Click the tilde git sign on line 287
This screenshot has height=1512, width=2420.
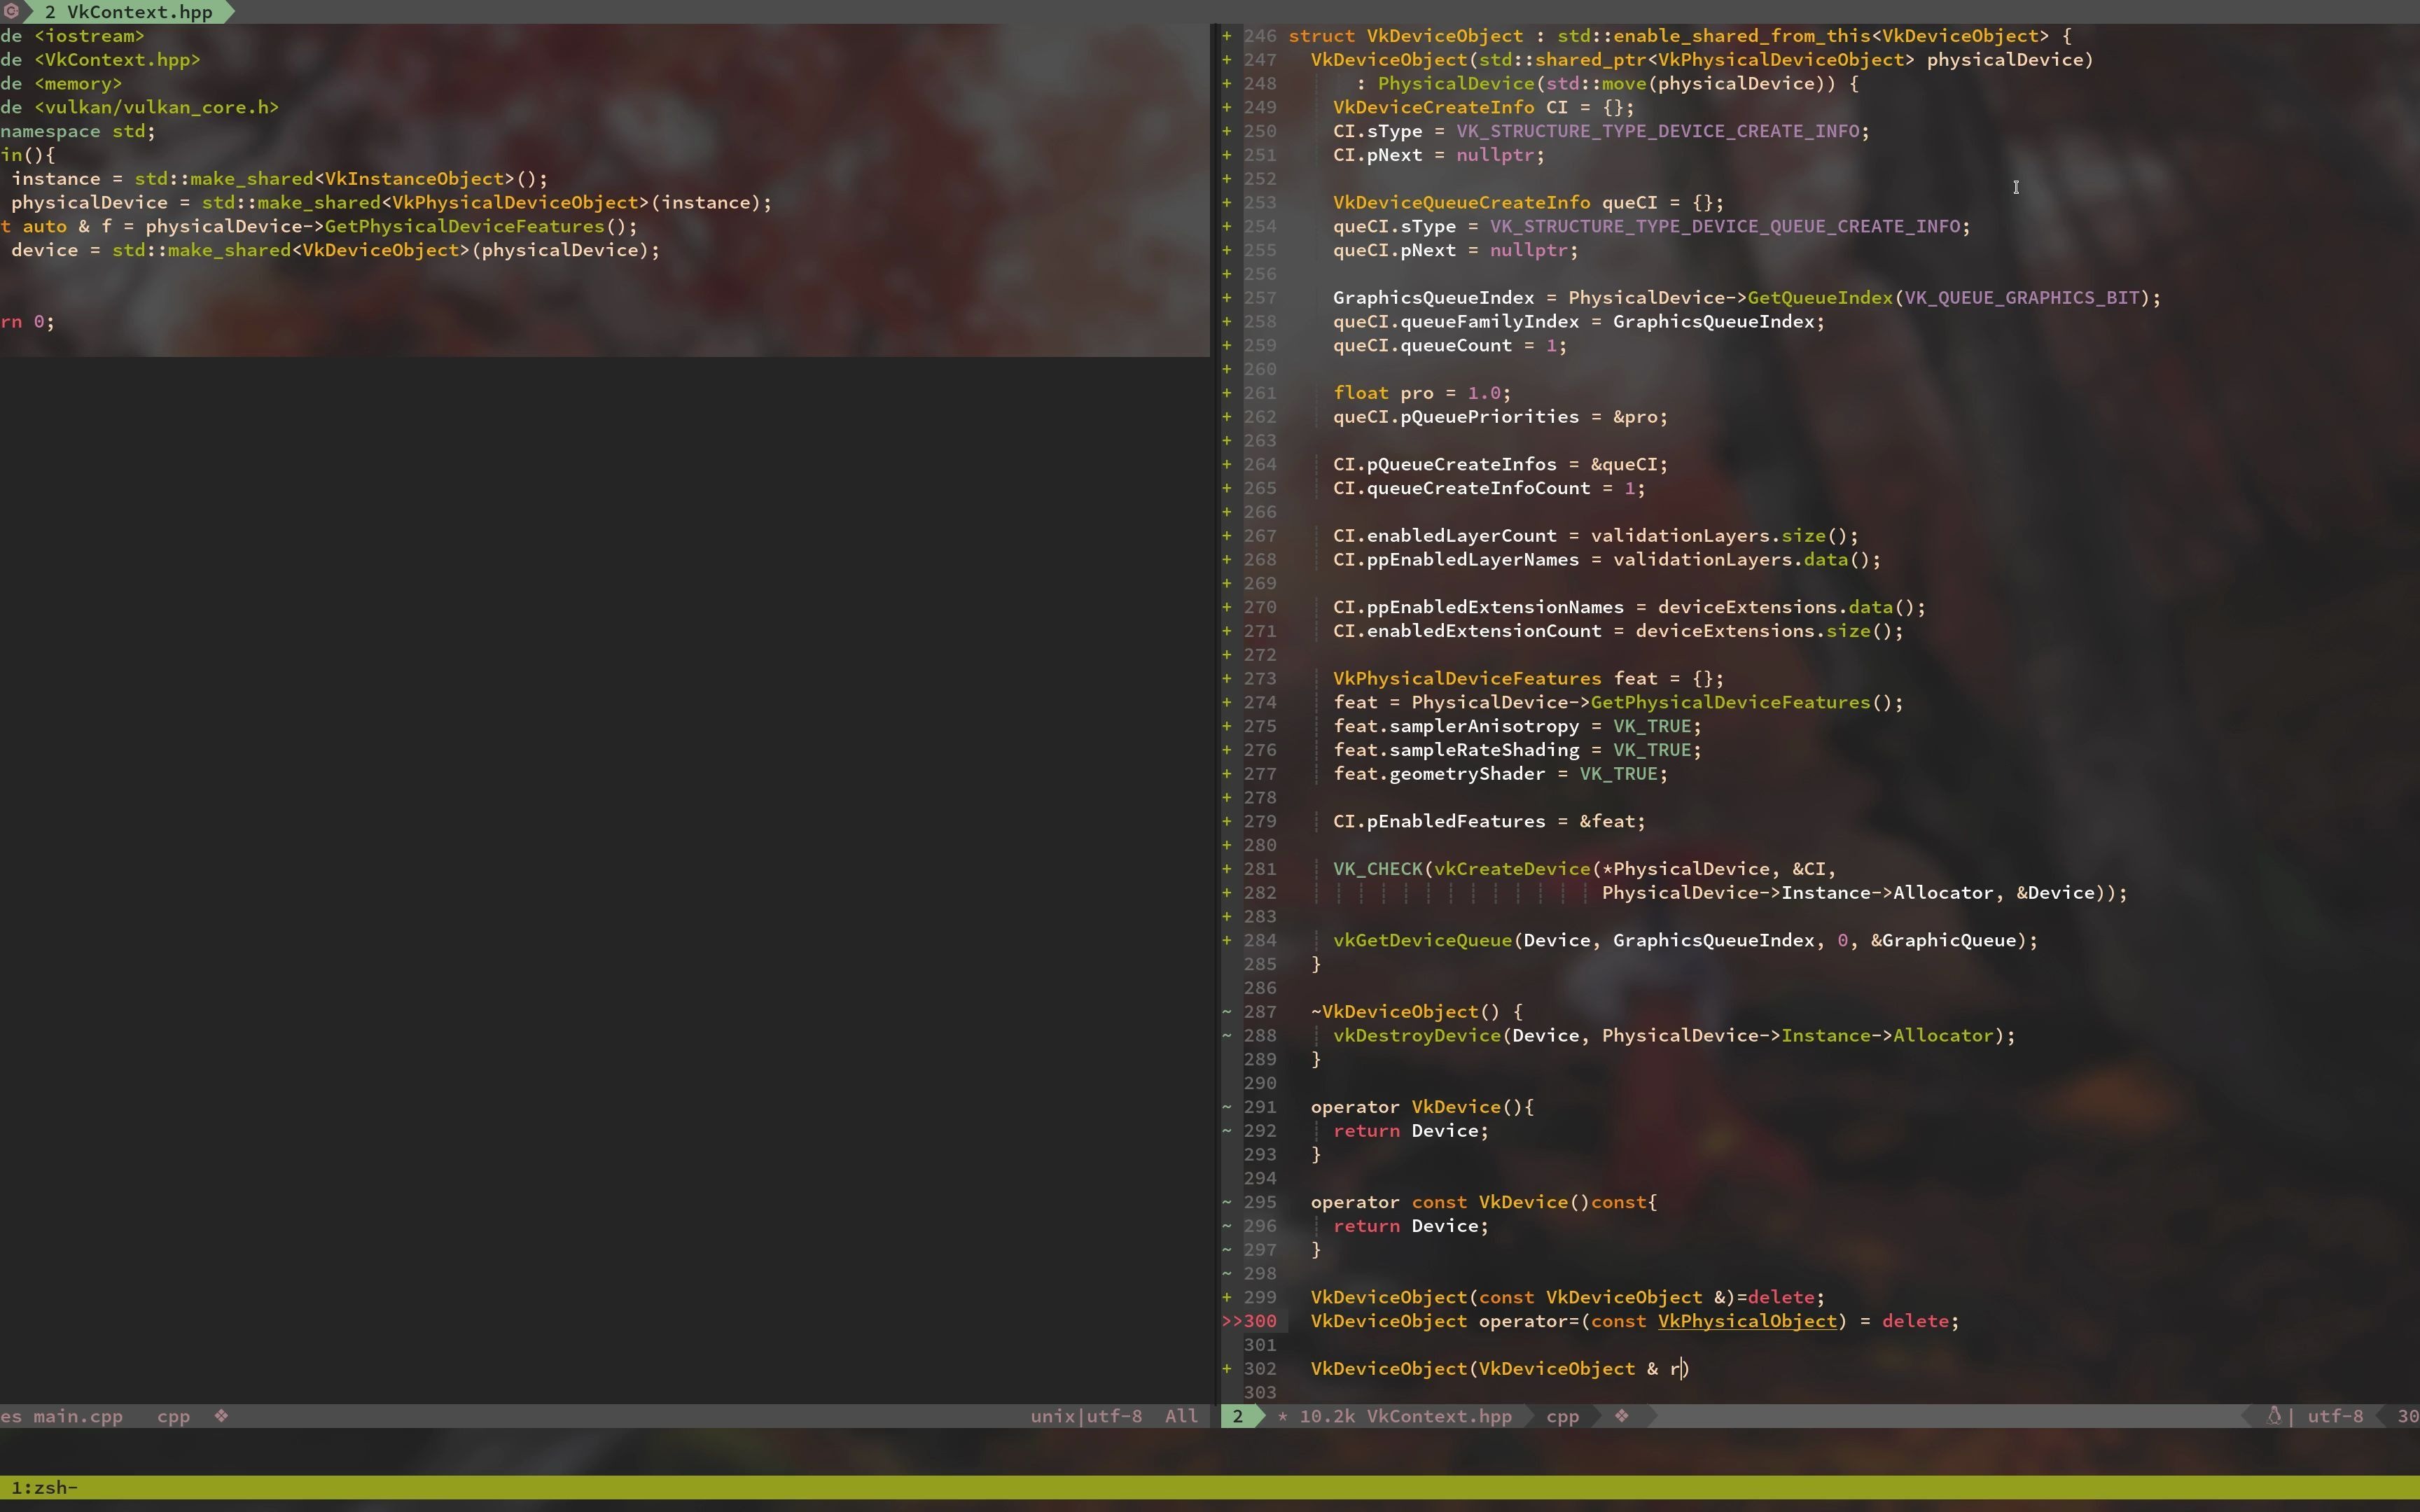pyautogui.click(x=1227, y=1012)
